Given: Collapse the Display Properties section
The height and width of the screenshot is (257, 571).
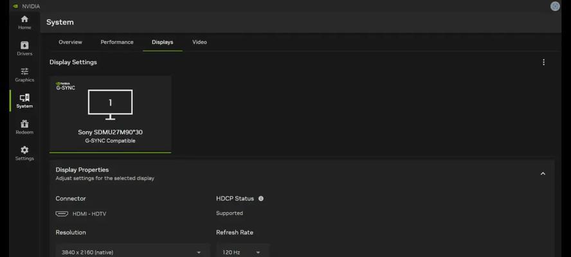Looking at the screenshot, I should [543, 173].
